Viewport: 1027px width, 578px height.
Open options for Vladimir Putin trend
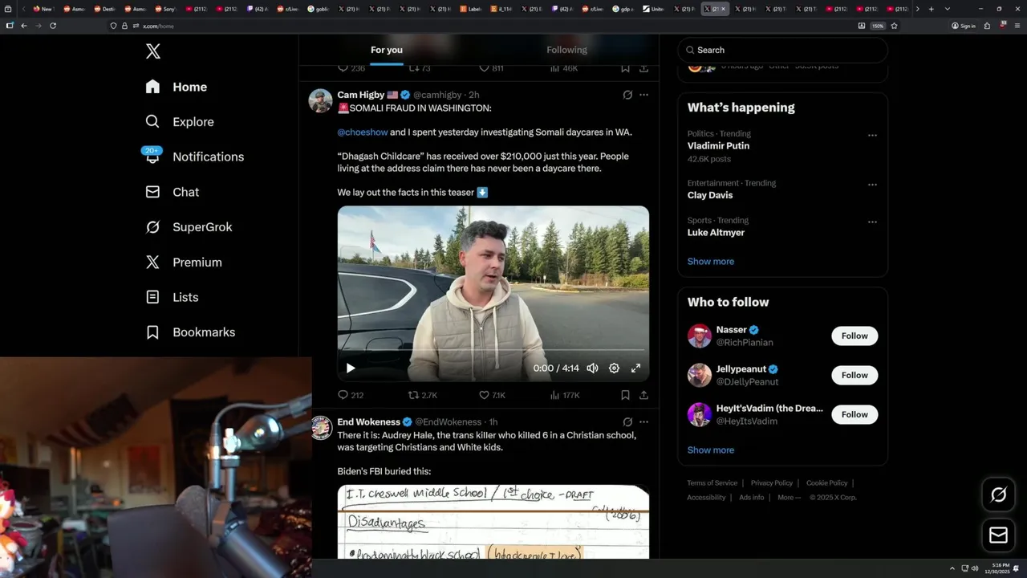click(x=872, y=136)
